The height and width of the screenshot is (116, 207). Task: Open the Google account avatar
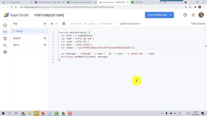(x=201, y=15)
